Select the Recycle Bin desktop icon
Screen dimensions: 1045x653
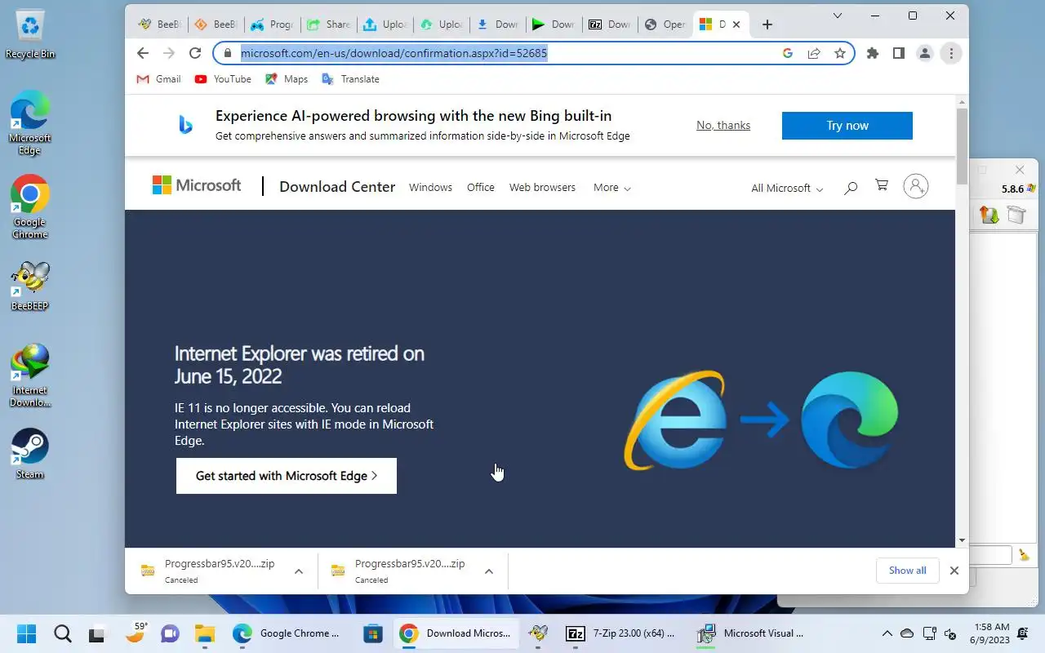click(30, 34)
